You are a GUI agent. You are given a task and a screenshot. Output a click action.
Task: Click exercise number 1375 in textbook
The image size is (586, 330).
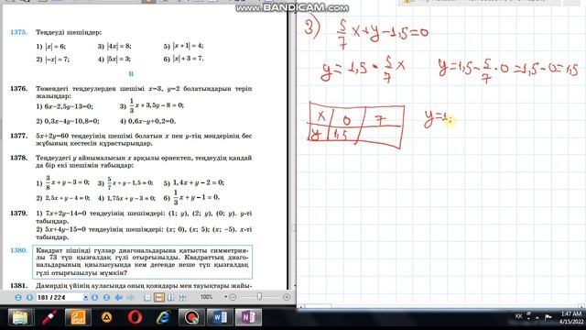click(x=18, y=32)
